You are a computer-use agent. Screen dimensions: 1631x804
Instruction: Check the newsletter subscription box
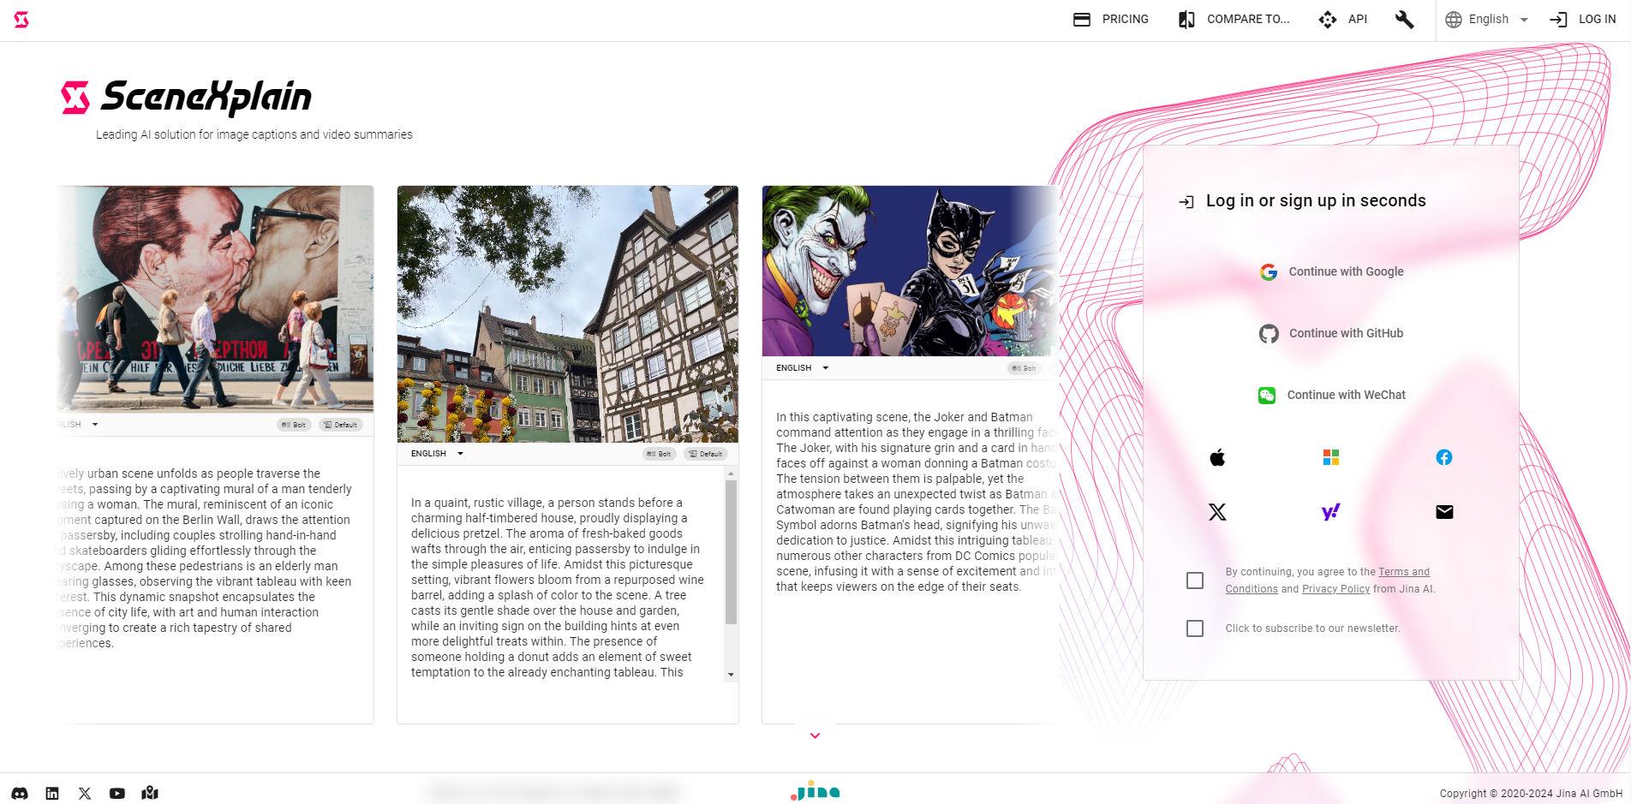click(1195, 628)
